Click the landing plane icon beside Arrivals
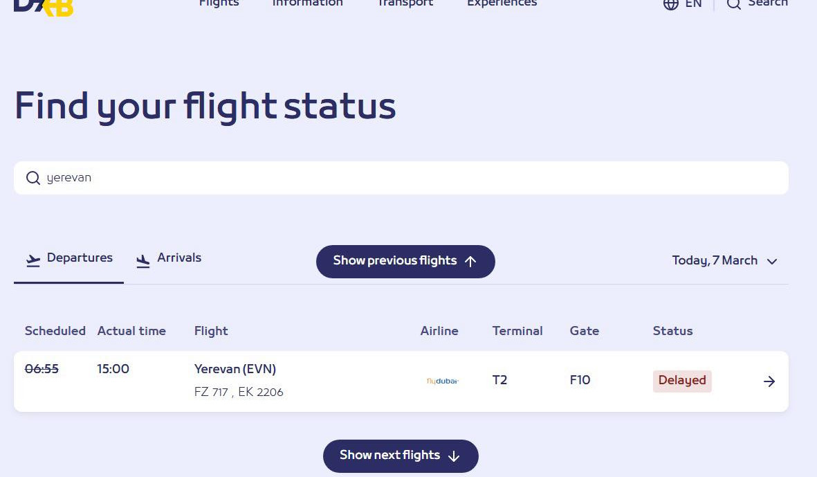Screen dimensions: 817x477 tap(143, 260)
